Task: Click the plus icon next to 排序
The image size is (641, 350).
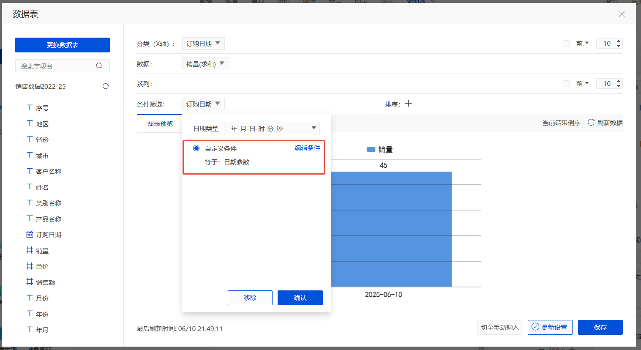Action: (x=408, y=104)
